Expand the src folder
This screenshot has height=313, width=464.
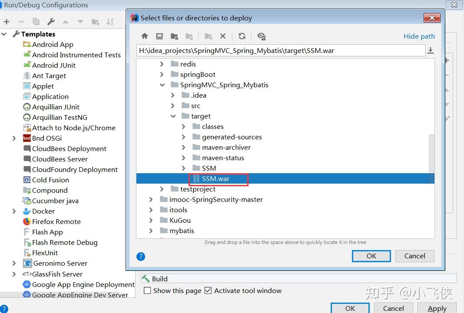172,105
